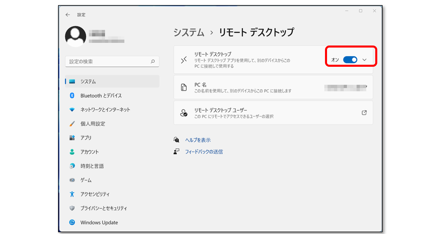The image size is (443, 234).
Task: Open システム in the sidebar
Action: (x=112, y=82)
